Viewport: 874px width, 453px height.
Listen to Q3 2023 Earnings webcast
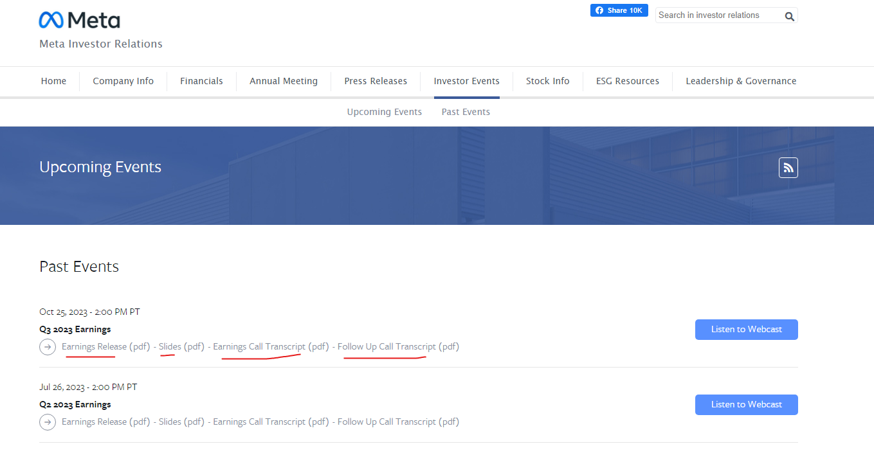(x=746, y=330)
